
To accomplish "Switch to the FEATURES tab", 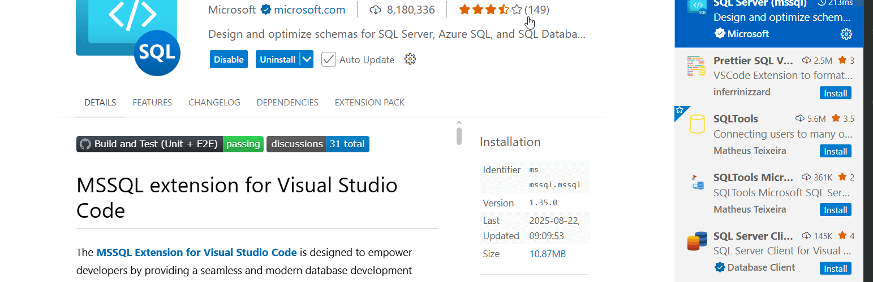I will [152, 103].
